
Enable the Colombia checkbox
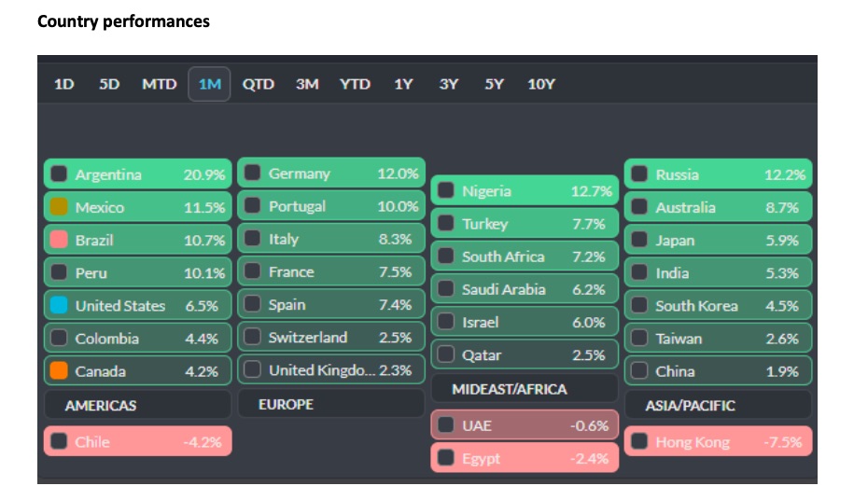tap(59, 338)
